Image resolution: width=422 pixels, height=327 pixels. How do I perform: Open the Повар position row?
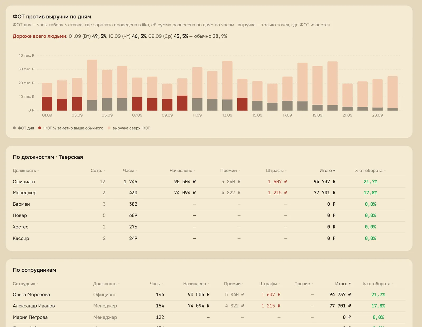[x=209, y=215]
